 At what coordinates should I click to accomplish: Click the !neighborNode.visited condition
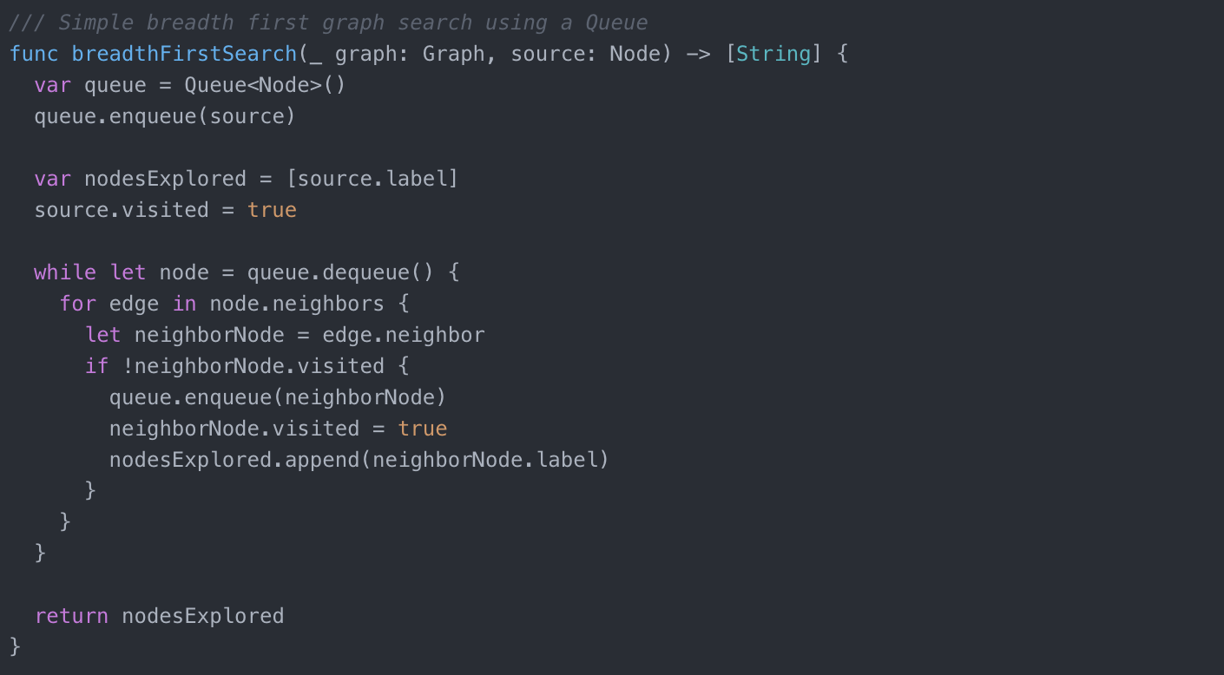pos(253,366)
